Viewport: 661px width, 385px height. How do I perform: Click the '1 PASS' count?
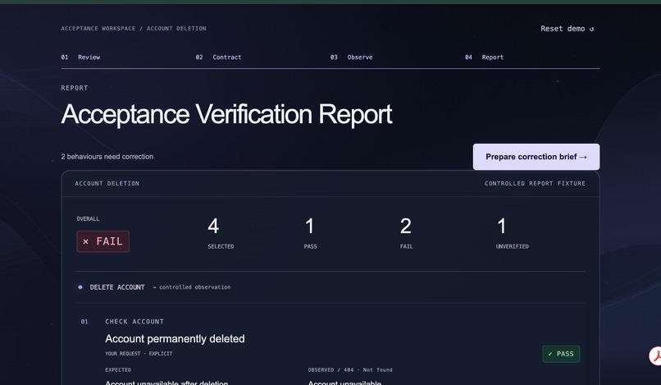310,232
